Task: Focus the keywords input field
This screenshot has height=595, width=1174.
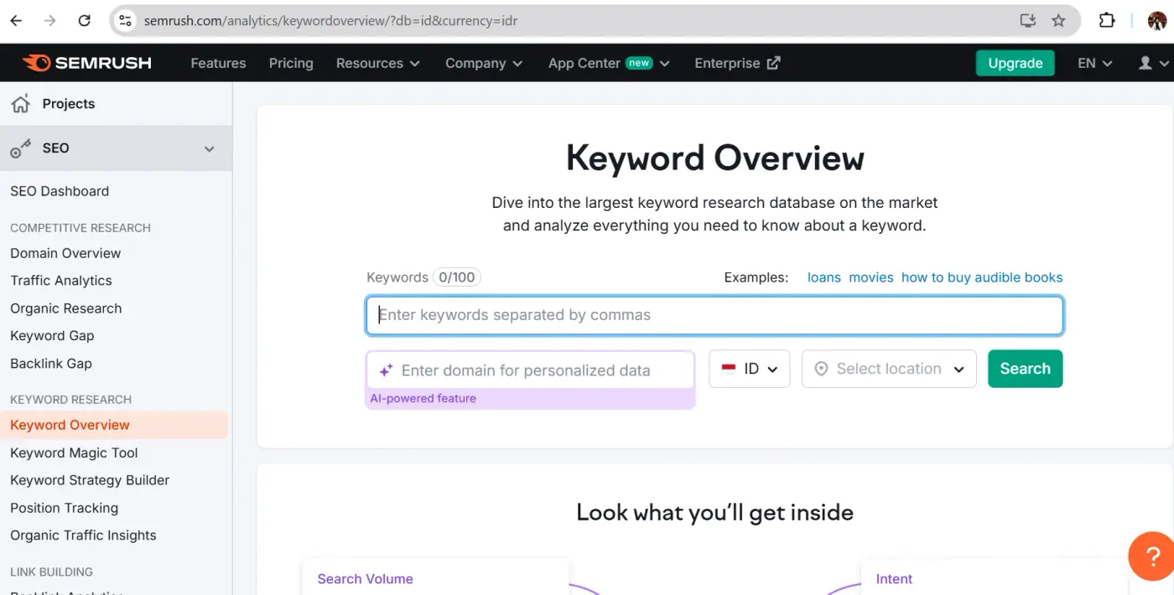Action: 714,316
